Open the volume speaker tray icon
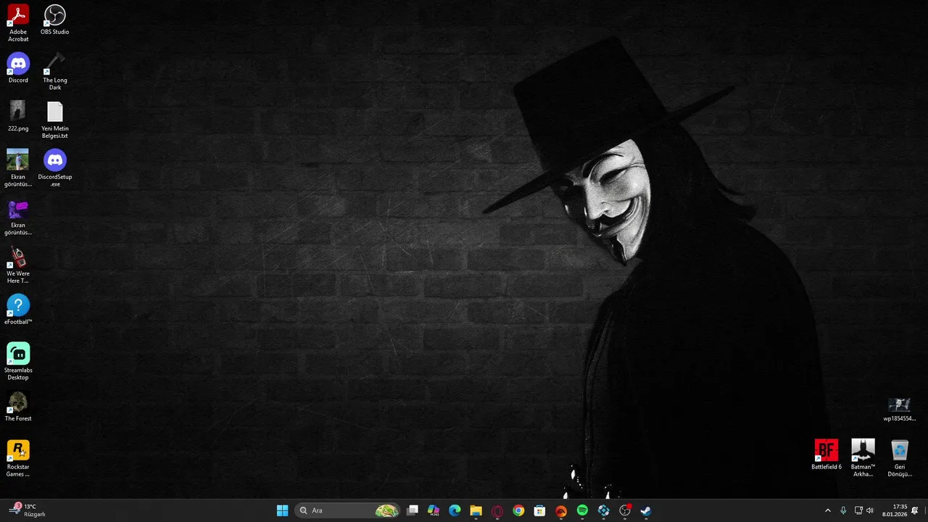 tap(870, 510)
